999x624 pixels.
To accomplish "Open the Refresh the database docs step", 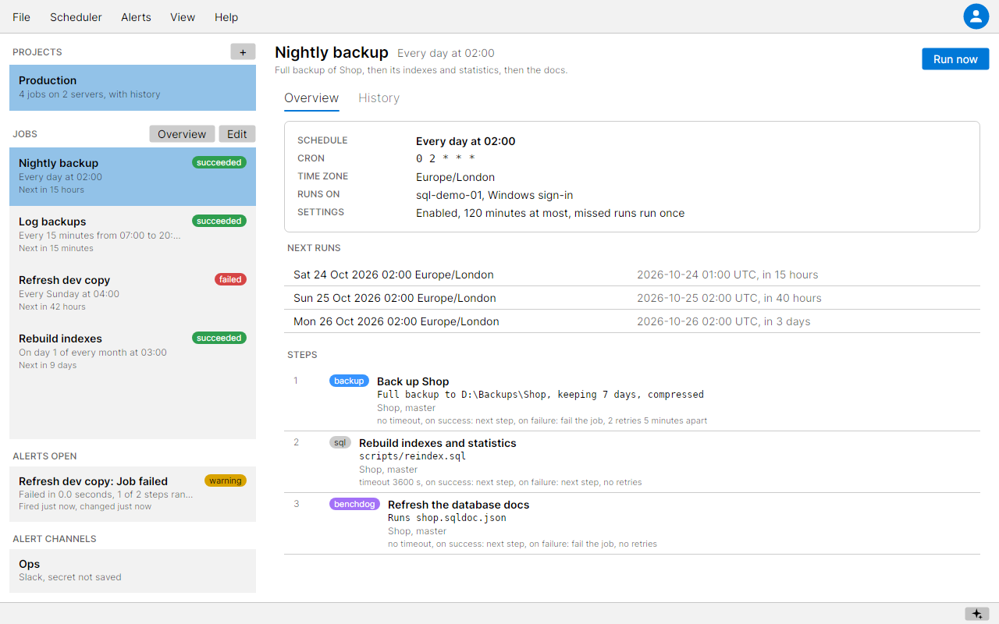I will pos(632,524).
